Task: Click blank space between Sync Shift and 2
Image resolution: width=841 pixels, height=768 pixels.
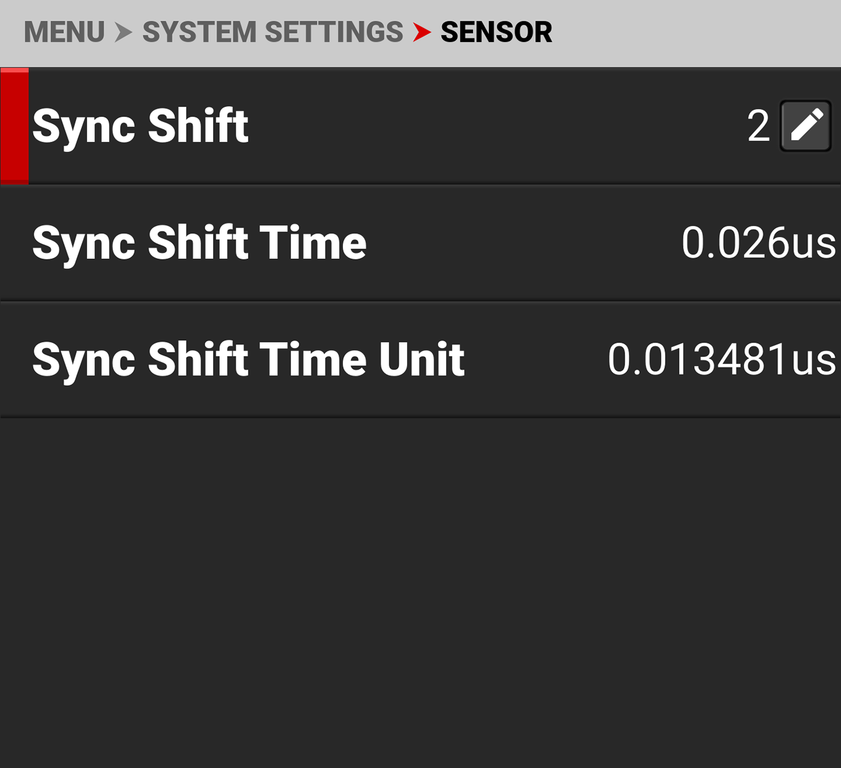Action: click(x=493, y=126)
